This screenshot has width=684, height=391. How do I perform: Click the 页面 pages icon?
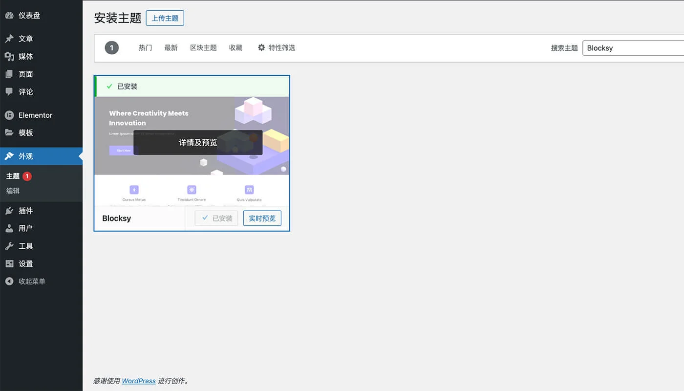click(x=10, y=74)
